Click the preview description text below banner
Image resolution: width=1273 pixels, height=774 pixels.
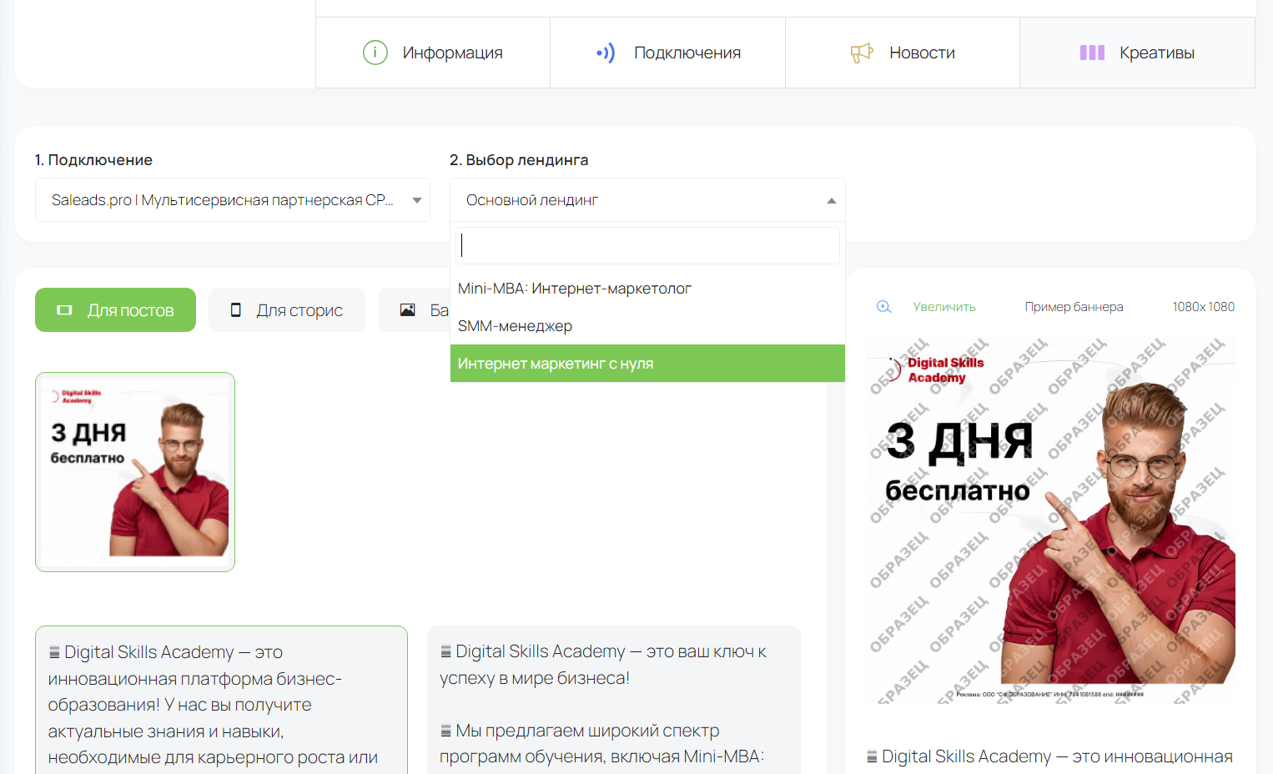1049,756
